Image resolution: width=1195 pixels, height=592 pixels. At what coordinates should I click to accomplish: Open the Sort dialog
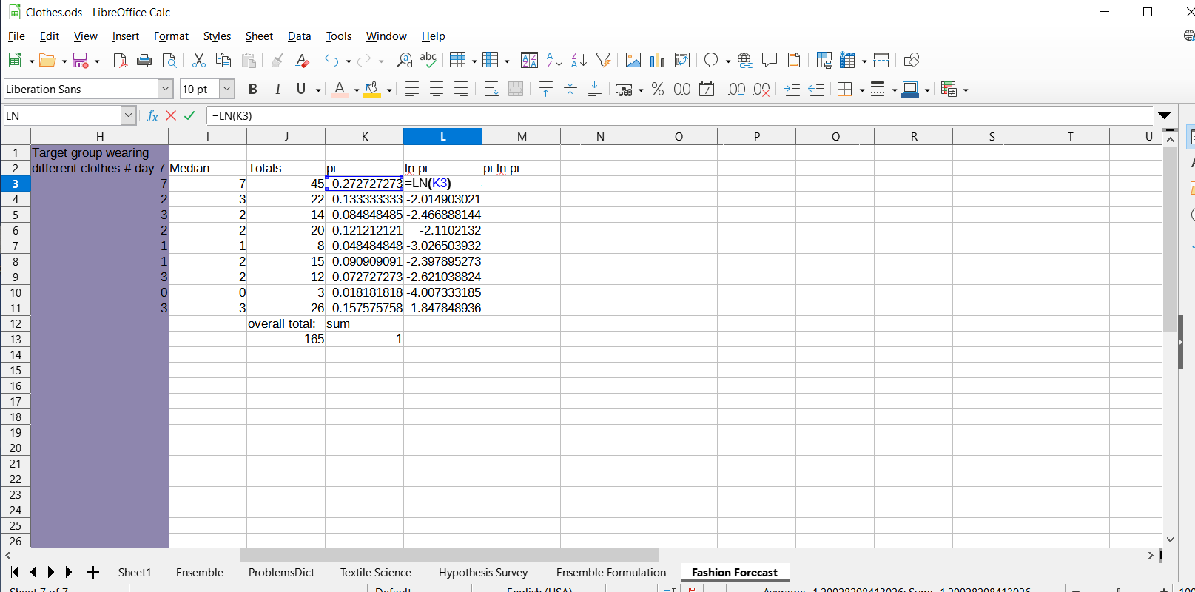tap(529, 61)
